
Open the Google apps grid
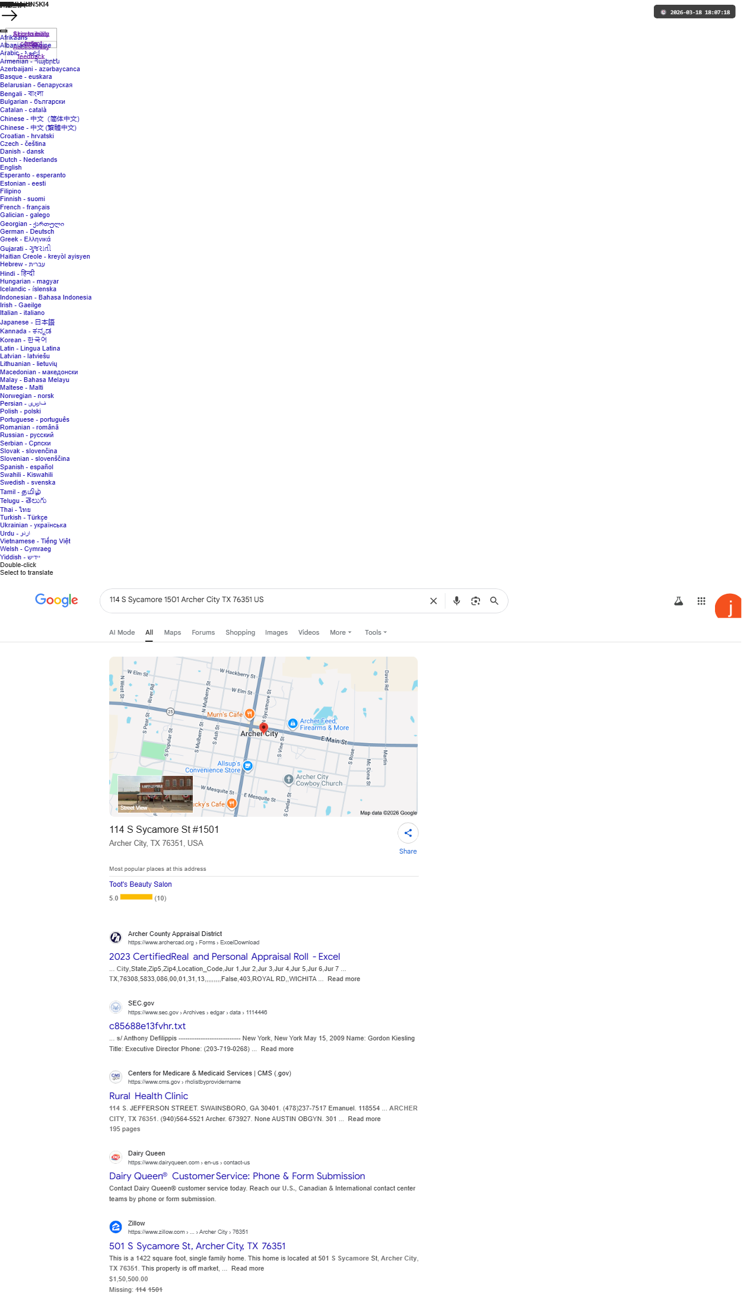point(701,601)
